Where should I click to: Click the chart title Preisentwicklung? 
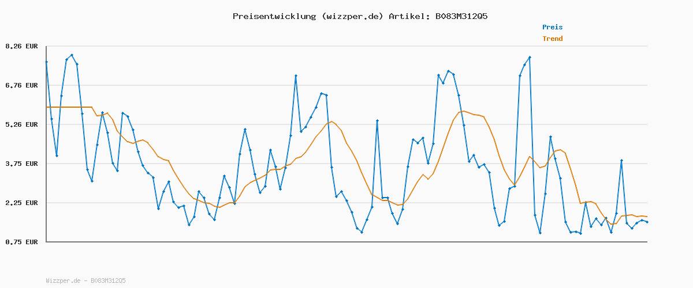click(273, 16)
